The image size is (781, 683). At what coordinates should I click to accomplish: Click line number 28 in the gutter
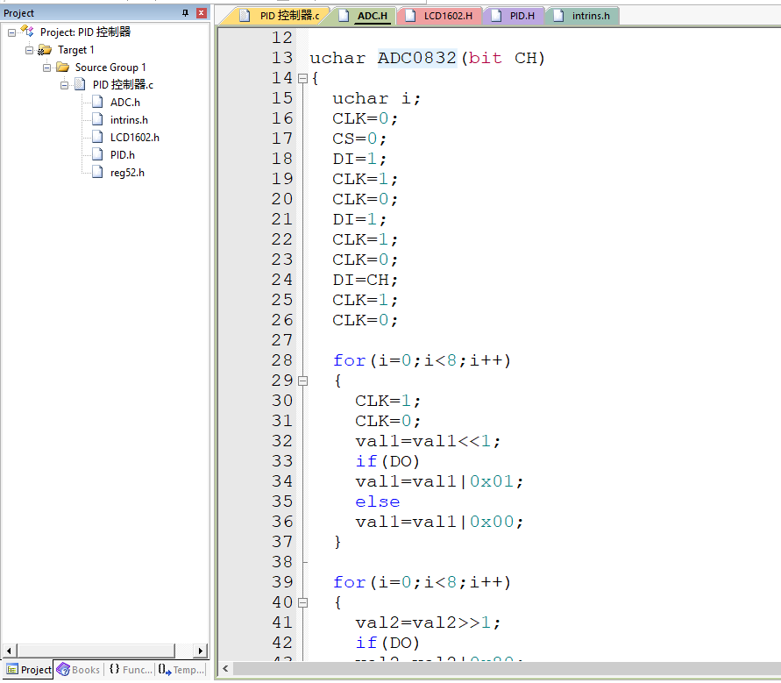(282, 360)
